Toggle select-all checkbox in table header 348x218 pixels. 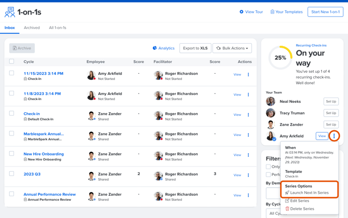click(12, 62)
